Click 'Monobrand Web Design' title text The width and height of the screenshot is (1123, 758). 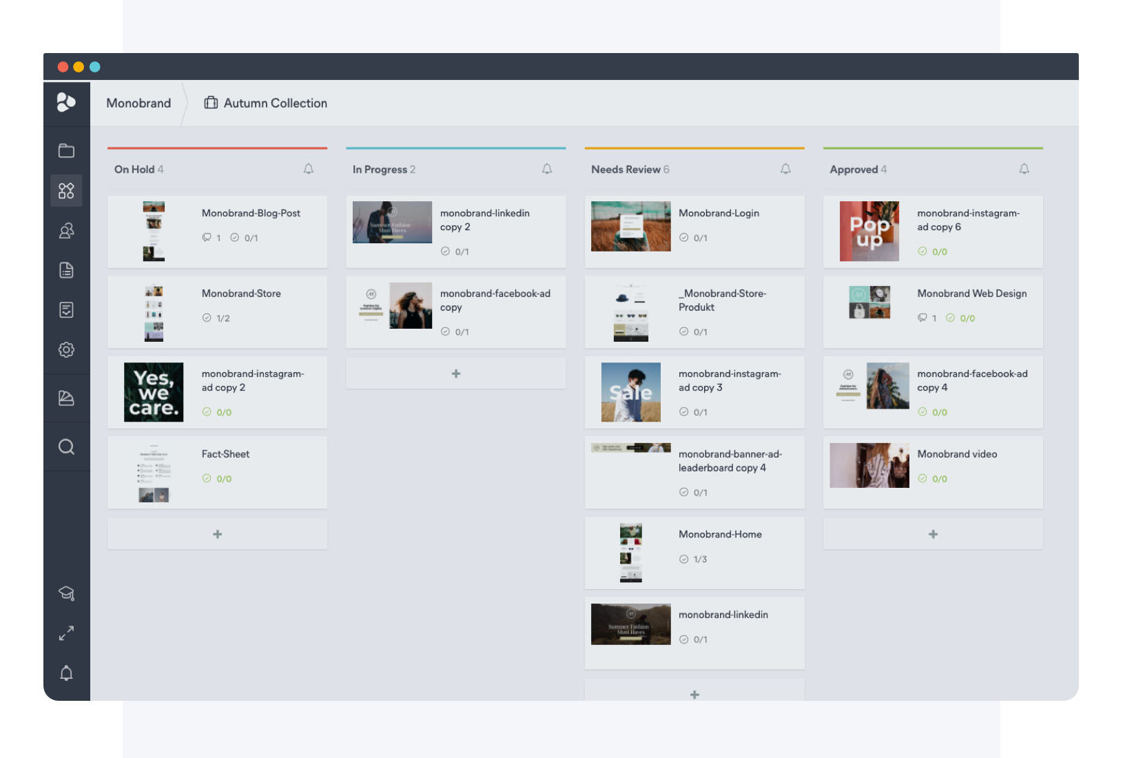pyautogui.click(x=971, y=294)
